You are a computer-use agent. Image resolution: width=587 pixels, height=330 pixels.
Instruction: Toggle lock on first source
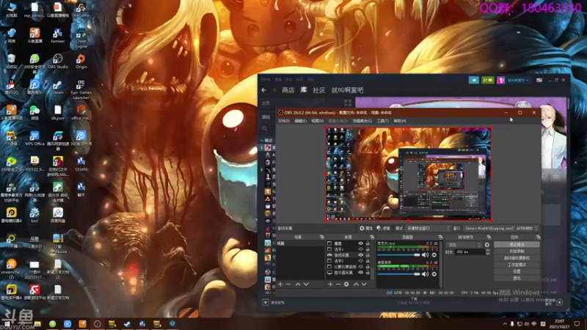pyautogui.click(x=368, y=243)
